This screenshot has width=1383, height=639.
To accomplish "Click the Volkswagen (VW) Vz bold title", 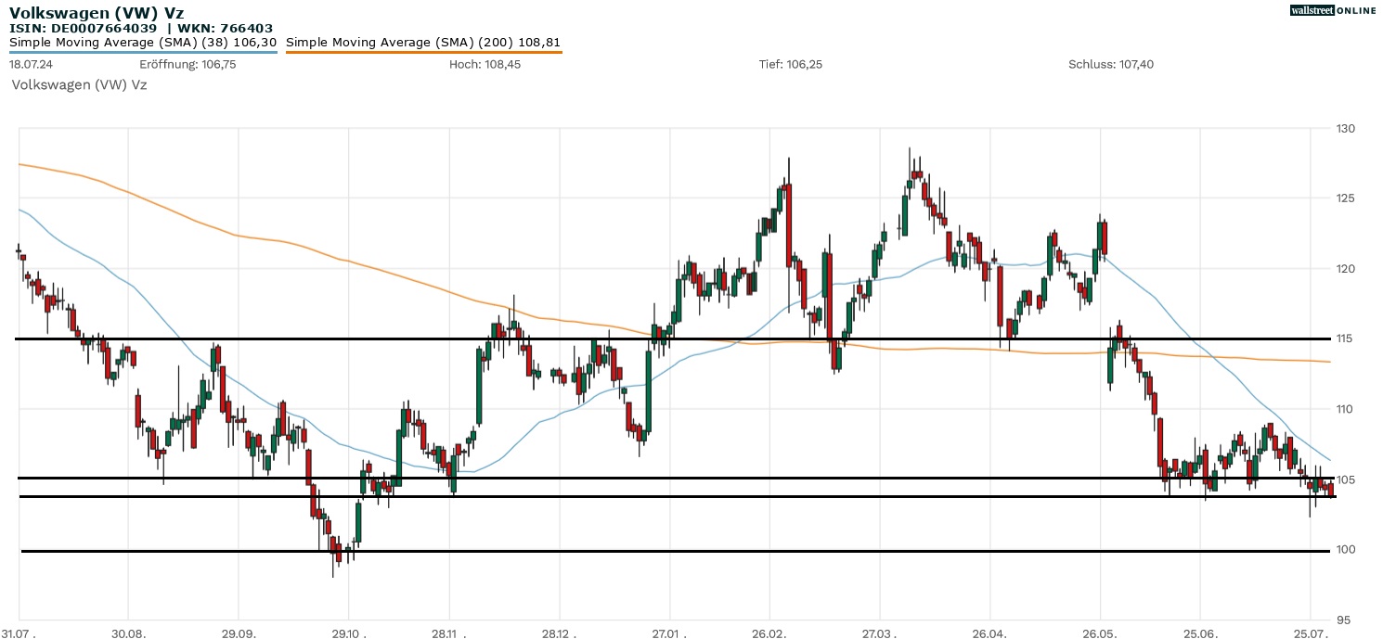I will coord(97,13).
